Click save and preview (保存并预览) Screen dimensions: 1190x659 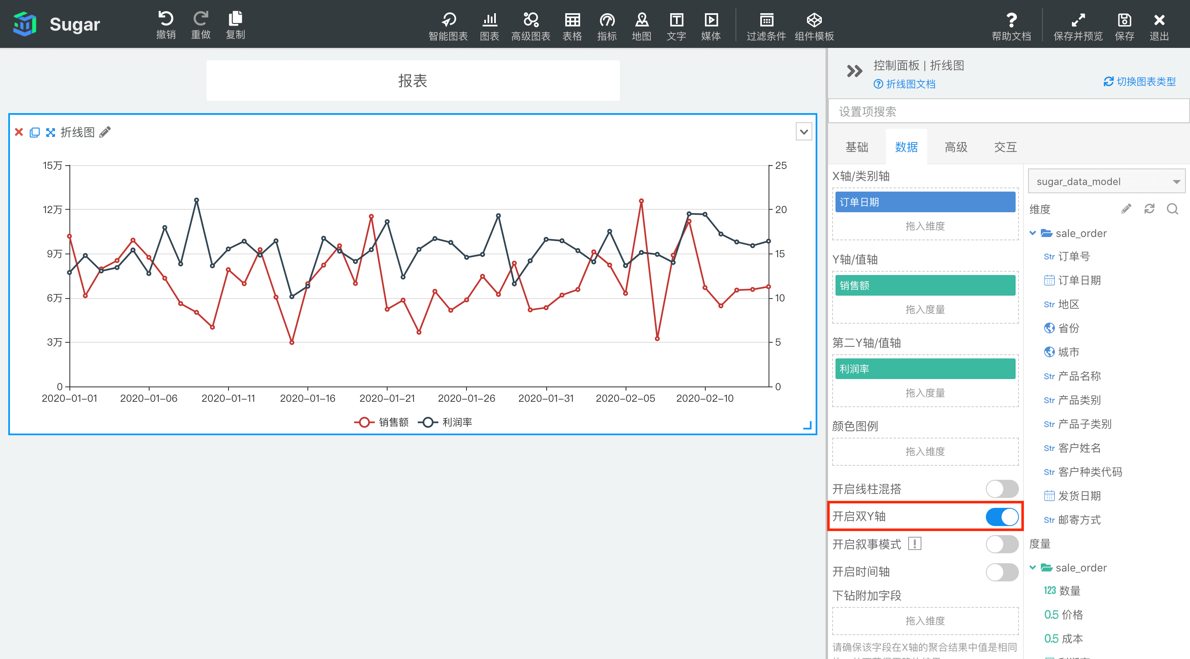1078,26
